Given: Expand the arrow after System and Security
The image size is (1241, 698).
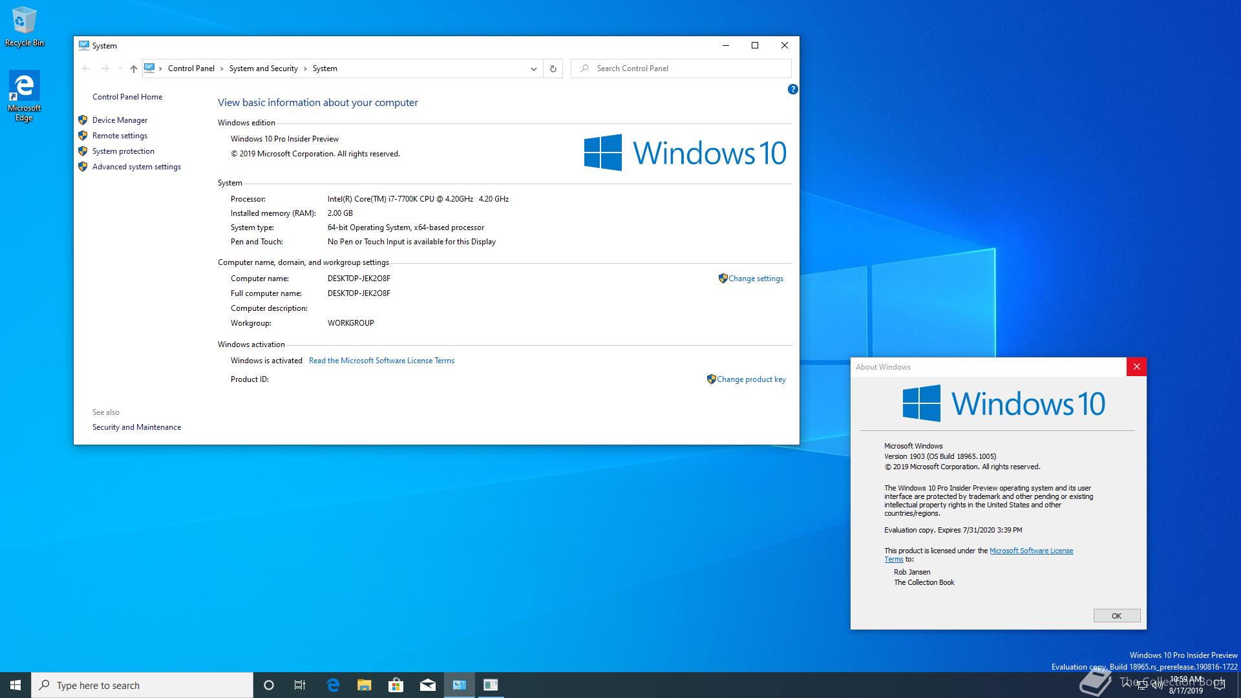Looking at the screenshot, I should coord(304,68).
